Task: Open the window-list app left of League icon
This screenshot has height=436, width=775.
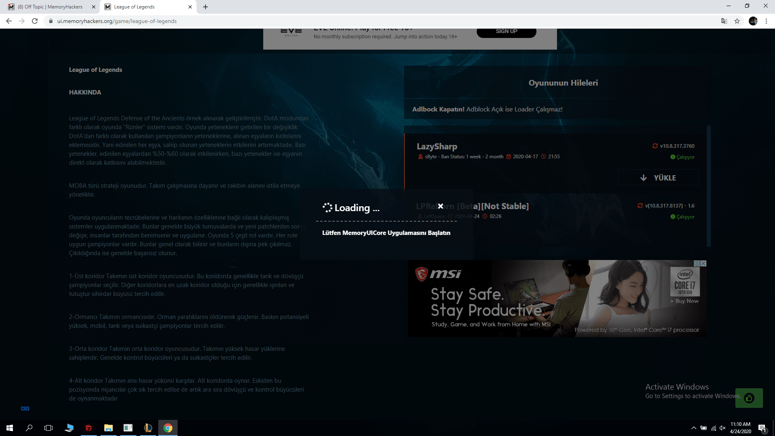Action: tap(128, 428)
